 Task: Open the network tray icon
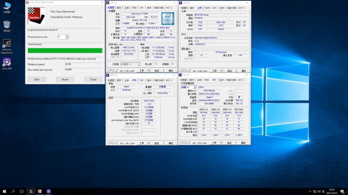[x=314, y=191]
